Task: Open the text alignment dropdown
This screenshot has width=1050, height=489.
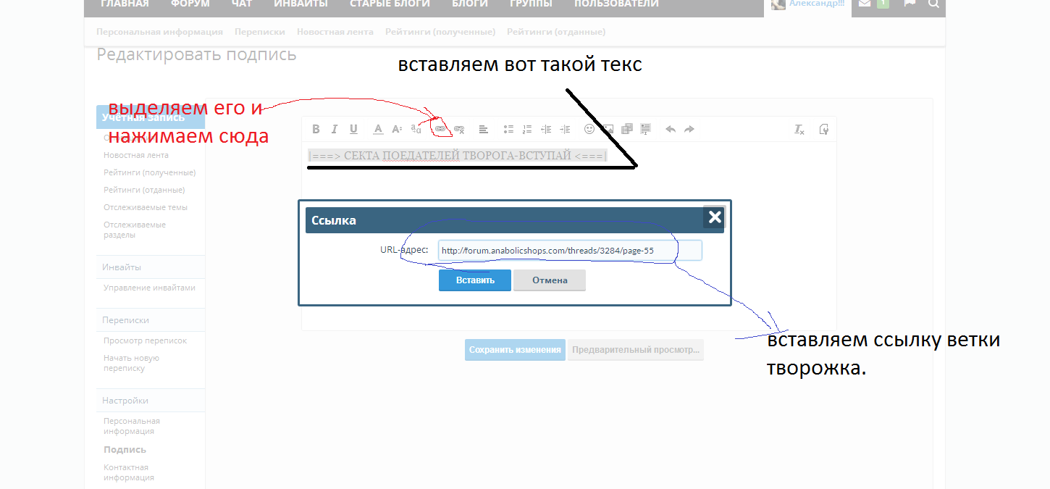Action: [484, 130]
